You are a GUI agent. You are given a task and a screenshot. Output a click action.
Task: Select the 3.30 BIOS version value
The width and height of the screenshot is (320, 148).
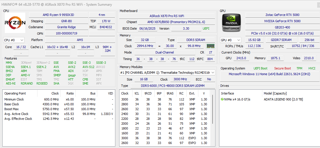[x=186, y=29]
